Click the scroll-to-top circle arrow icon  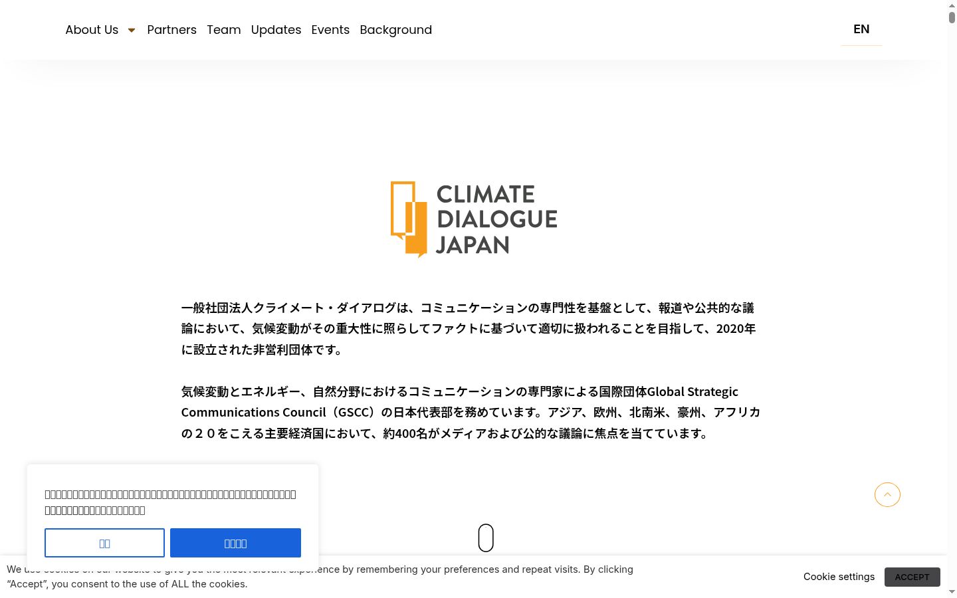887,494
